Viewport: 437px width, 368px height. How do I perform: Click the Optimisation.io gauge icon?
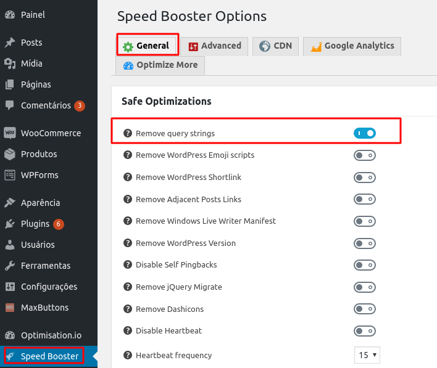click(x=10, y=335)
